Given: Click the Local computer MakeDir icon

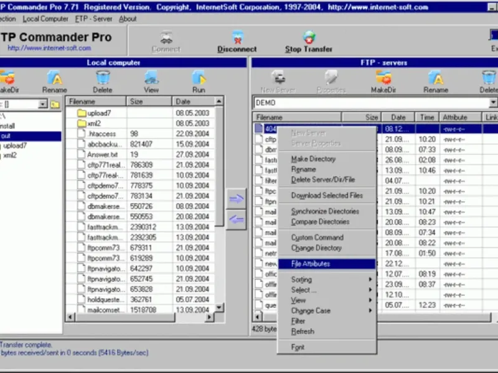Looking at the screenshot, I should click(x=7, y=77).
